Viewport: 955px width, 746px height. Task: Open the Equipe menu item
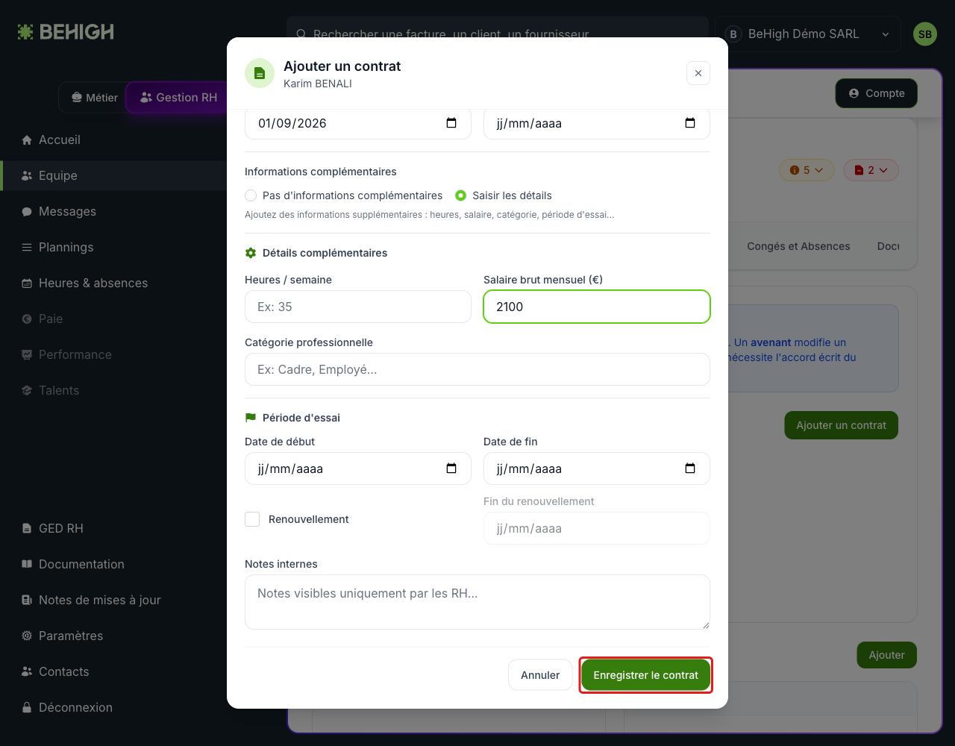click(x=113, y=176)
